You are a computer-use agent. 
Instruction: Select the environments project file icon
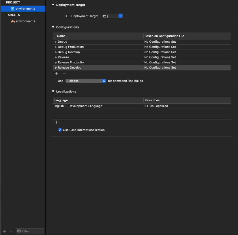13,9
